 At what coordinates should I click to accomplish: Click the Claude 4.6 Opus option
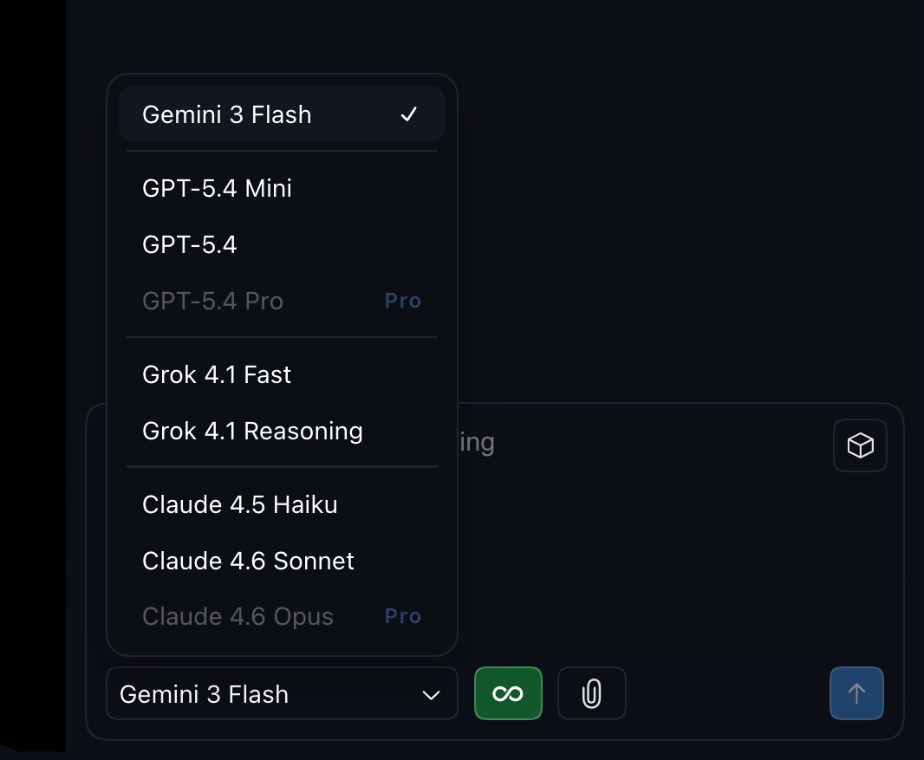(x=238, y=616)
